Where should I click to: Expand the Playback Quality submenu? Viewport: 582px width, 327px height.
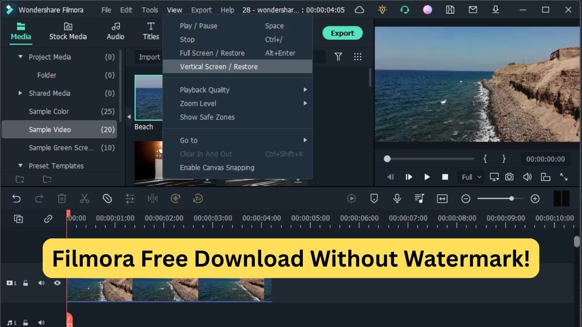tap(205, 89)
